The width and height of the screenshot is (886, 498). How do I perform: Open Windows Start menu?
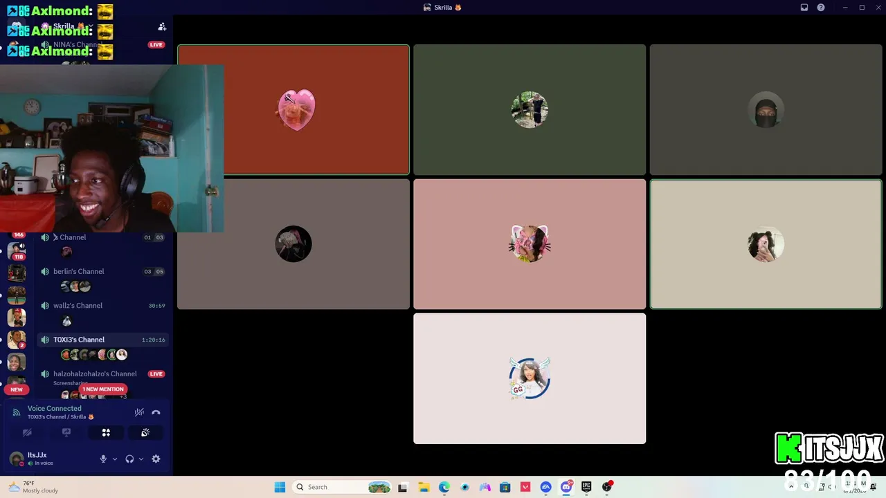coord(280,487)
